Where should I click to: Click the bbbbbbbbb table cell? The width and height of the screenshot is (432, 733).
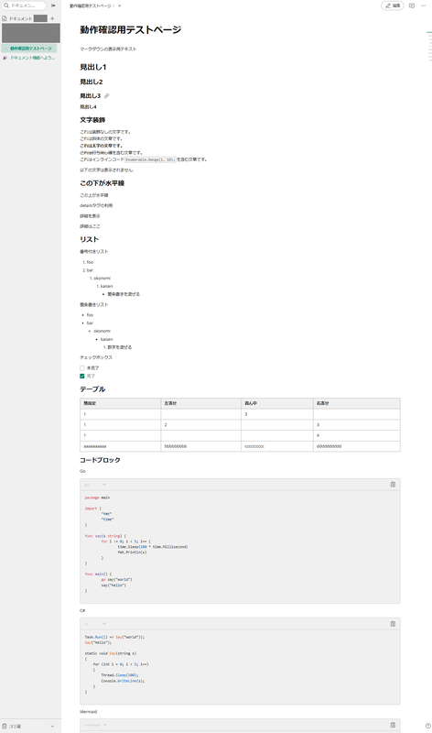200,446
